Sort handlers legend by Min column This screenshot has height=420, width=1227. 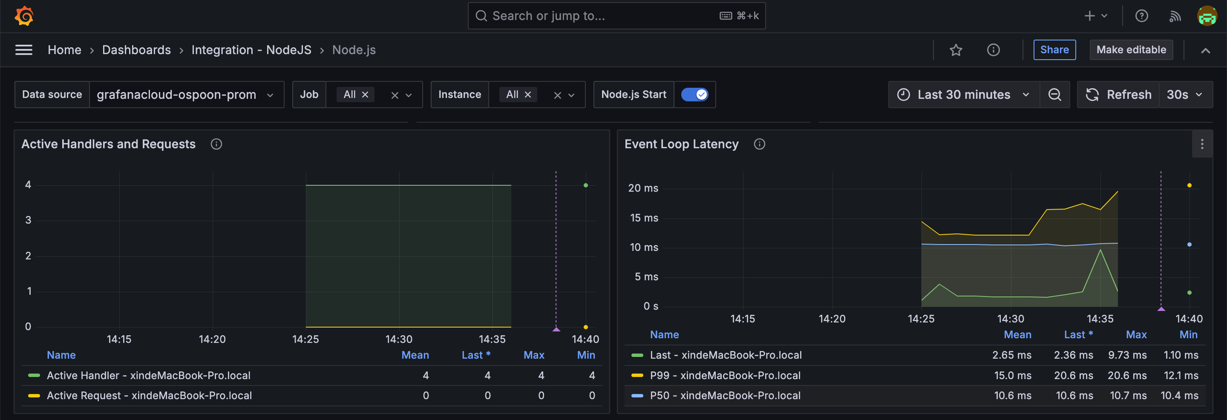coord(586,355)
